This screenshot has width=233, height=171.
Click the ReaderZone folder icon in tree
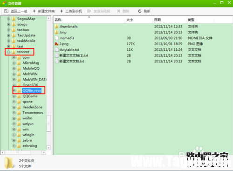coord(19,107)
